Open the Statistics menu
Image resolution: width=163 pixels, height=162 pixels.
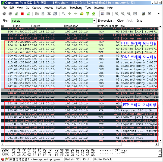pos(61,8)
